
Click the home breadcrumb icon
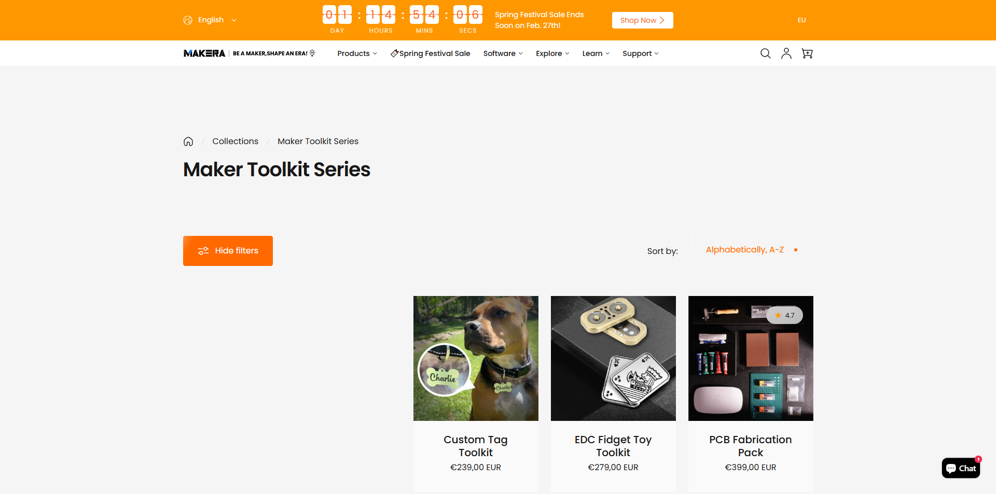[188, 142]
